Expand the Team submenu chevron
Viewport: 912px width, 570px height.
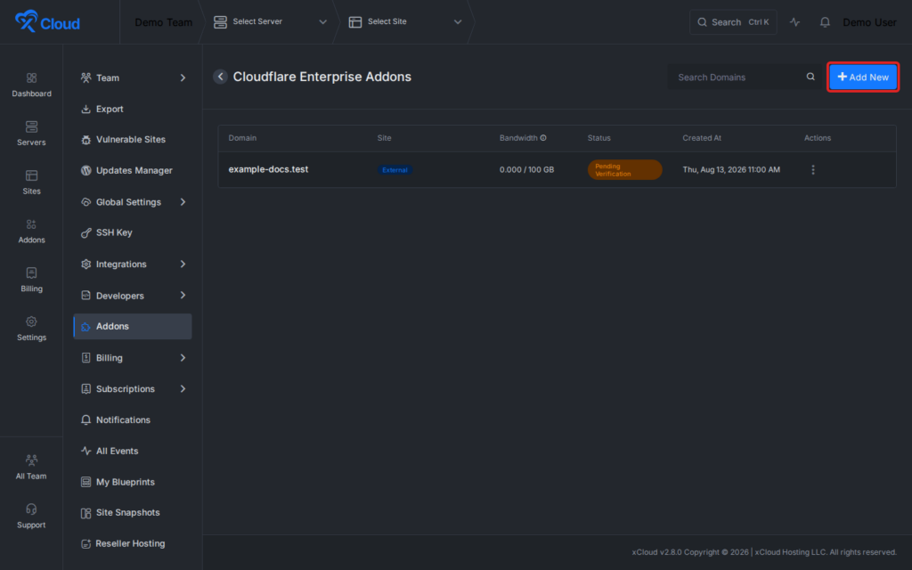point(183,78)
